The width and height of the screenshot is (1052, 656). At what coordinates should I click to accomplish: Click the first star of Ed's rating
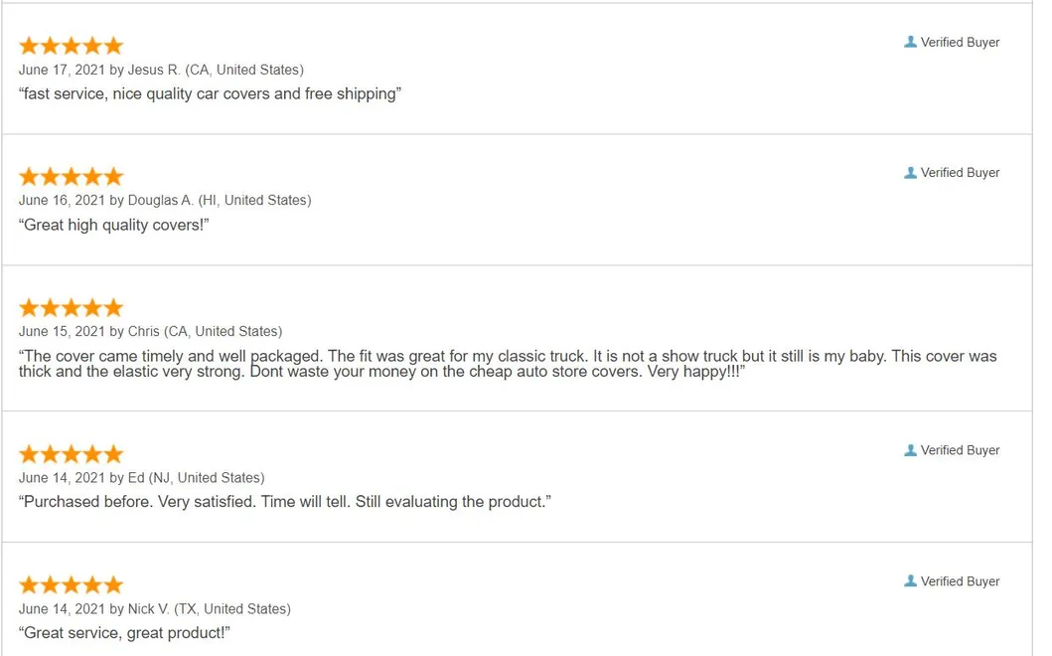coord(29,454)
